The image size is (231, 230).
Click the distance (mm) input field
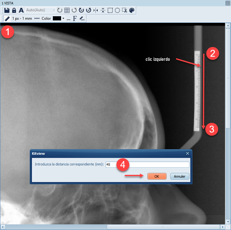[x=147, y=165]
